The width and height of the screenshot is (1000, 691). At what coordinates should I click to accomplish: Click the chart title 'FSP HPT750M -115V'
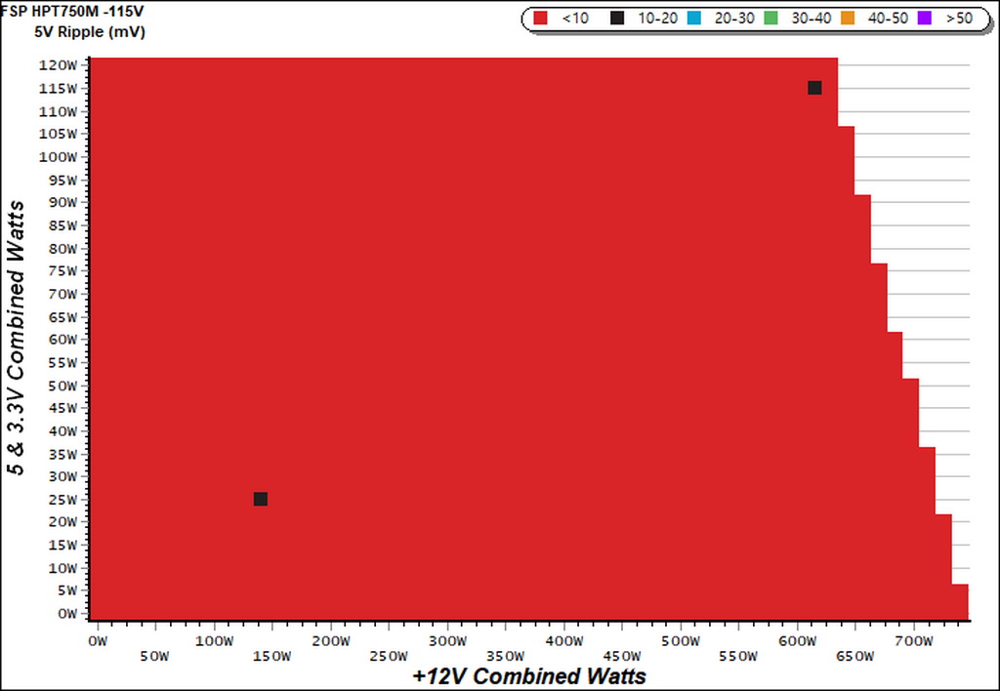coord(72,12)
